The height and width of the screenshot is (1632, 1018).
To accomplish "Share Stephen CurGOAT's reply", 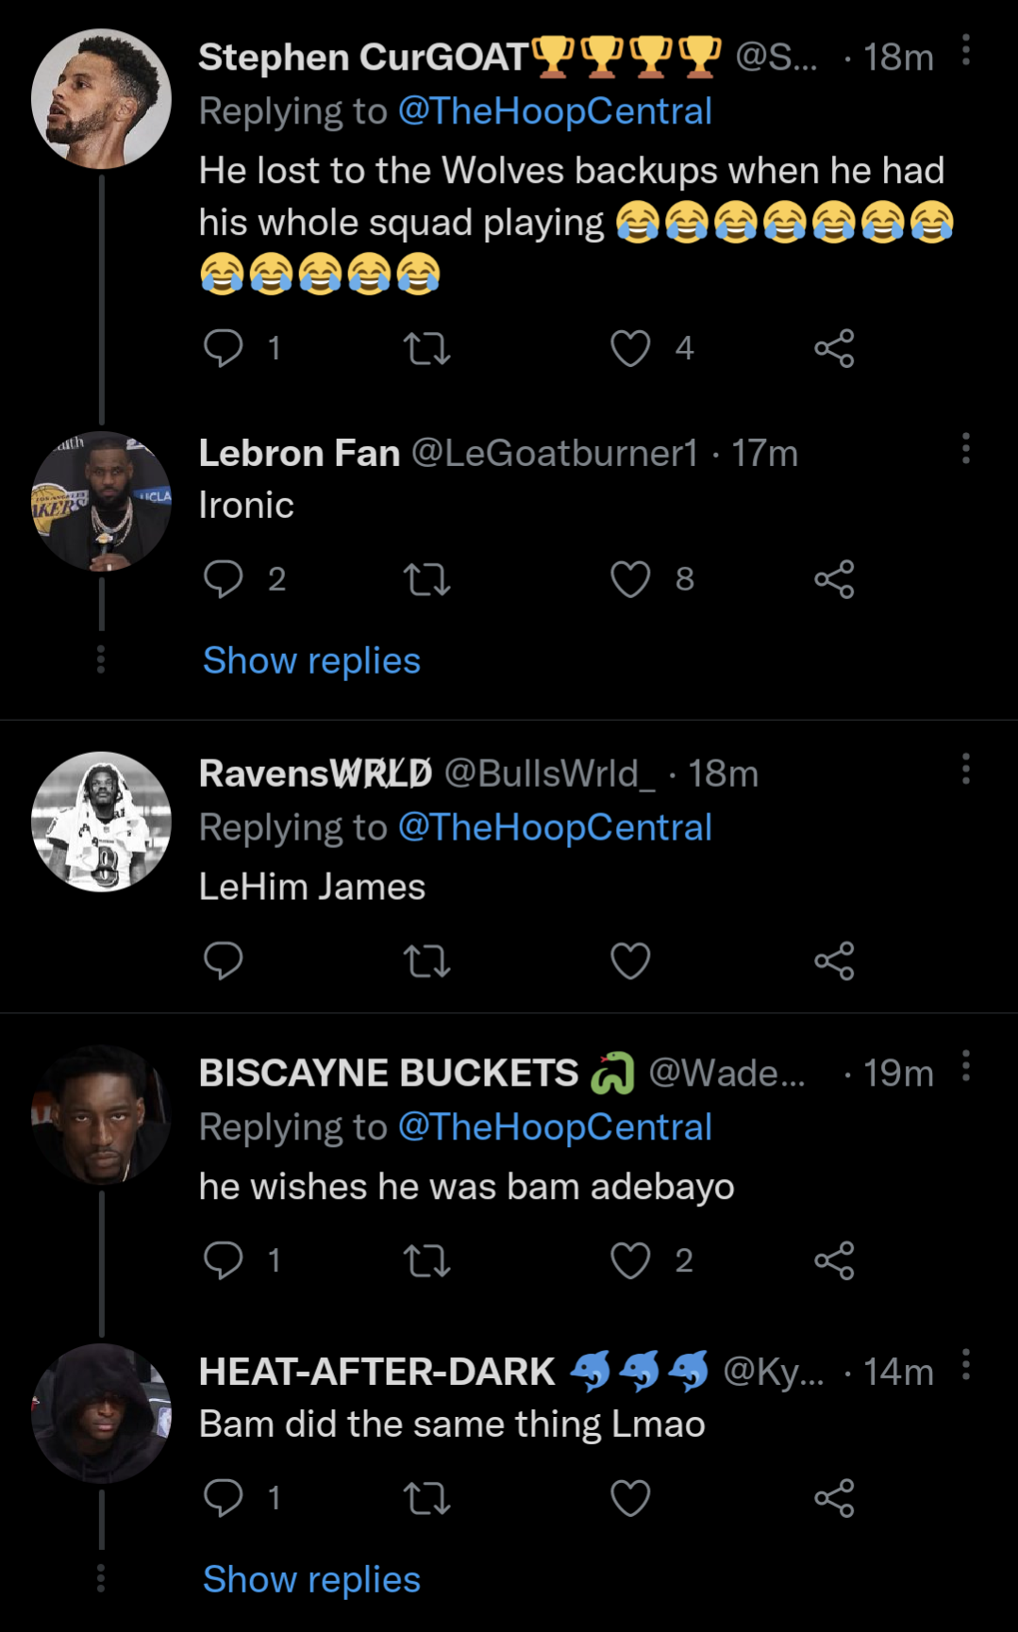I will tap(834, 348).
